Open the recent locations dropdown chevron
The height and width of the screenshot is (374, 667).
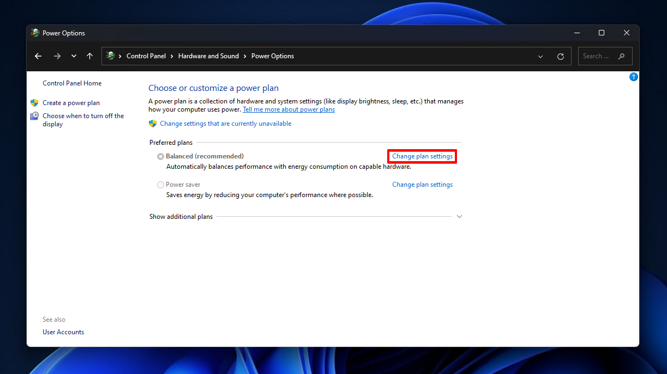74,56
